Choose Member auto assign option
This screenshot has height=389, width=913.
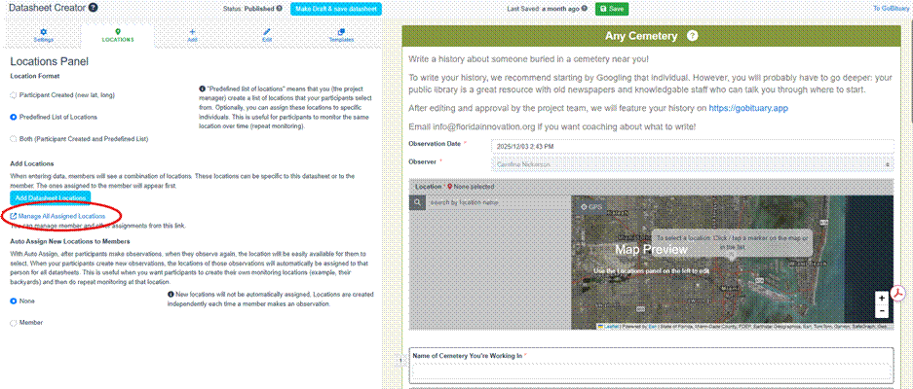click(14, 321)
